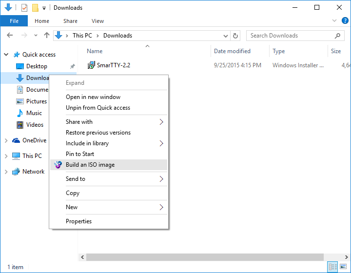Click the blue Downloads arrow in title bar

[8, 7]
